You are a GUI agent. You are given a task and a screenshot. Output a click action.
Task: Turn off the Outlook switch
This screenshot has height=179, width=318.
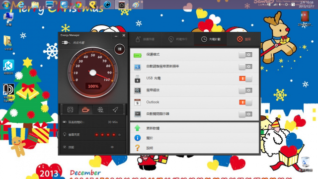pyautogui.click(x=245, y=102)
